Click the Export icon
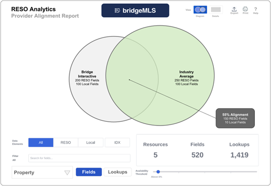This screenshot has height=186, width=271. 234,9
